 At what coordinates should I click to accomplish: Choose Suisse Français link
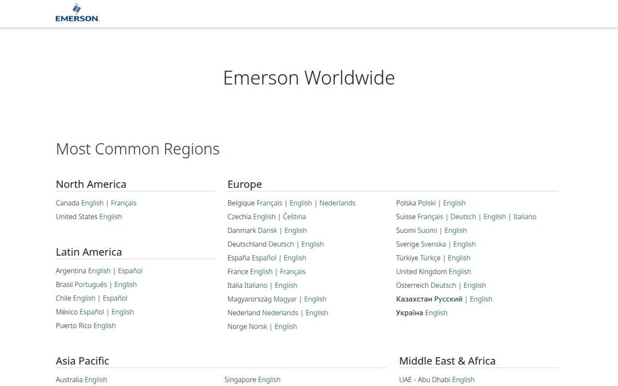[x=430, y=217]
